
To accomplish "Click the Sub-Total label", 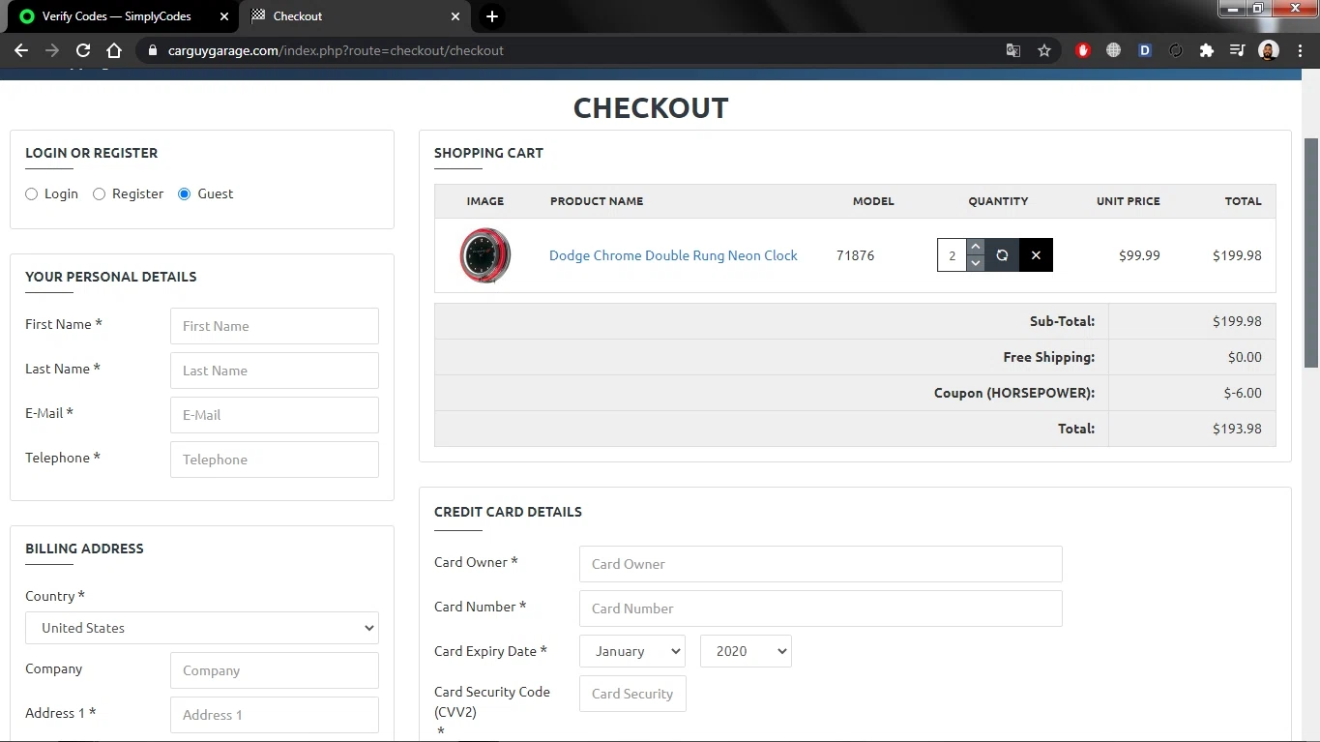I will coord(1062,321).
